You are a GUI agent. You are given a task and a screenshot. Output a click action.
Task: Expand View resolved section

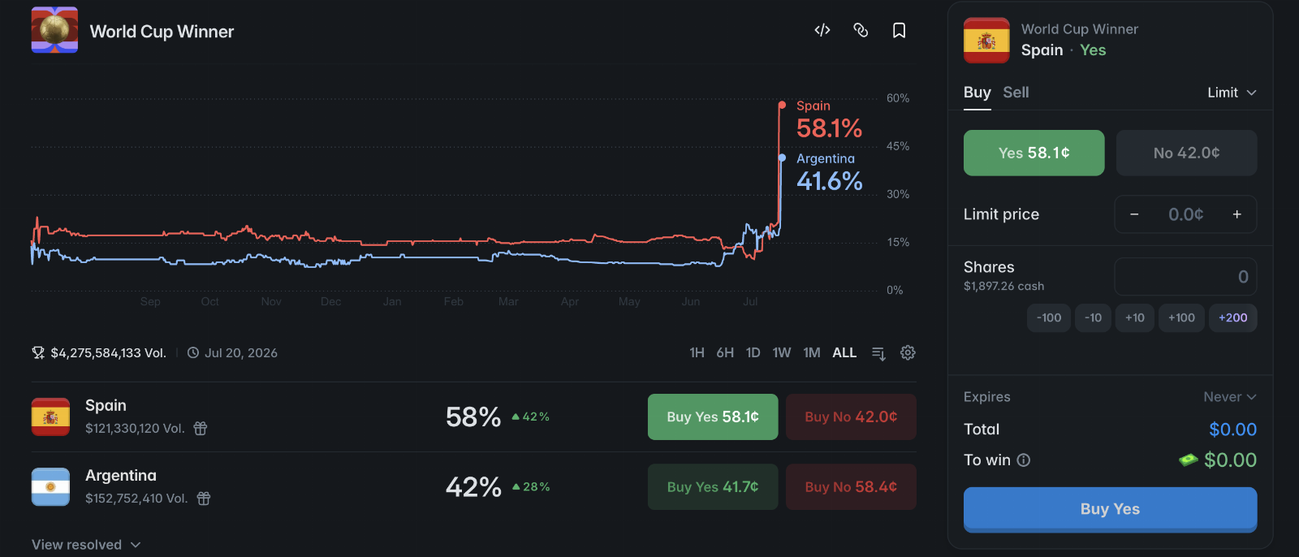86,545
